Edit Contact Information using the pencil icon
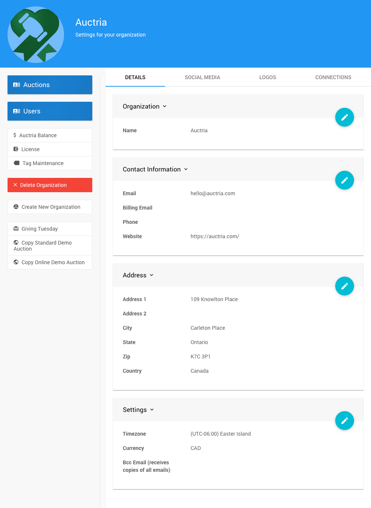 (x=344, y=180)
